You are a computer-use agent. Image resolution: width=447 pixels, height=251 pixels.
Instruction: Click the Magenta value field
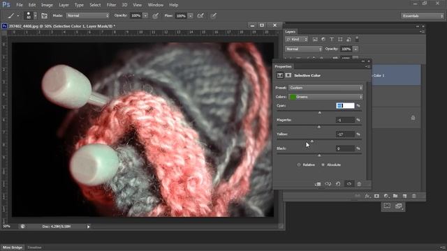coord(345,120)
